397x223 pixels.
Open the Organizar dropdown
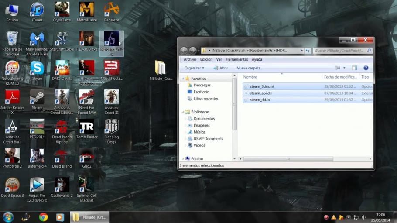194,68
